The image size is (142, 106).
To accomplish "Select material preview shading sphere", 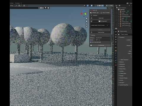I will click(x=101, y=6).
